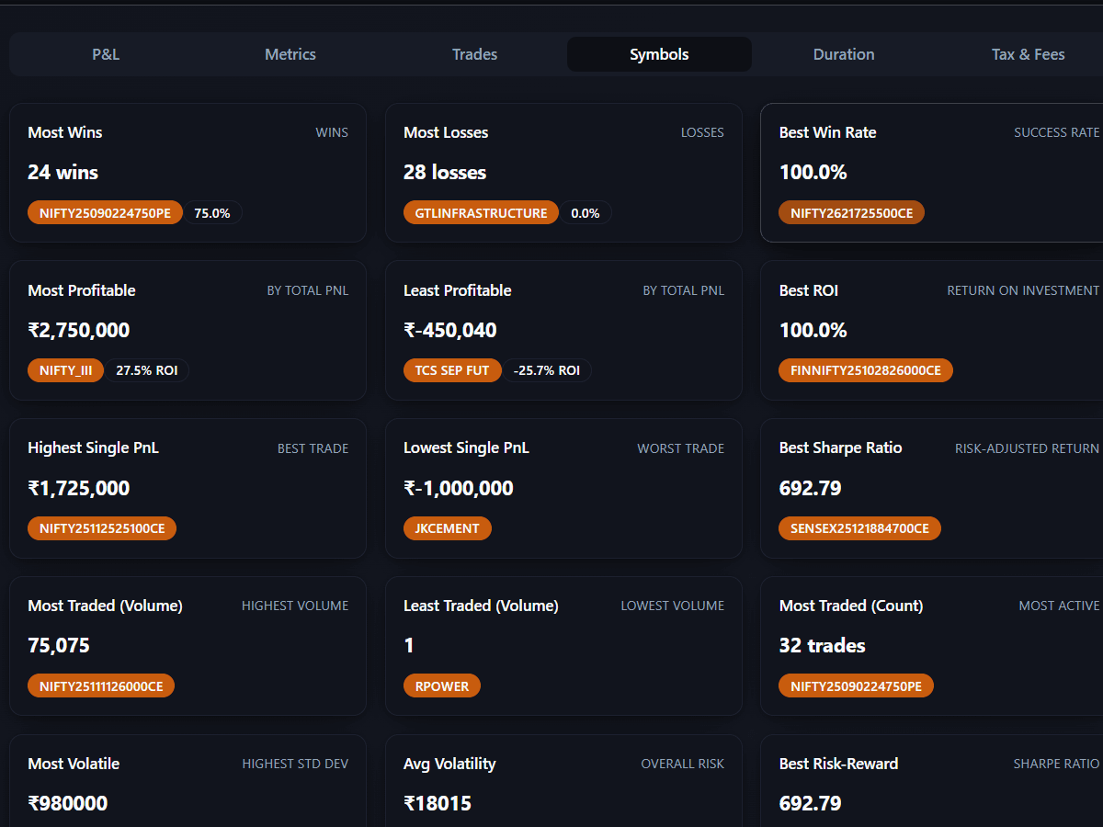Click the NIFTY2621725500CE badge under Best Win Rate
The width and height of the screenshot is (1103, 827).
pos(851,212)
